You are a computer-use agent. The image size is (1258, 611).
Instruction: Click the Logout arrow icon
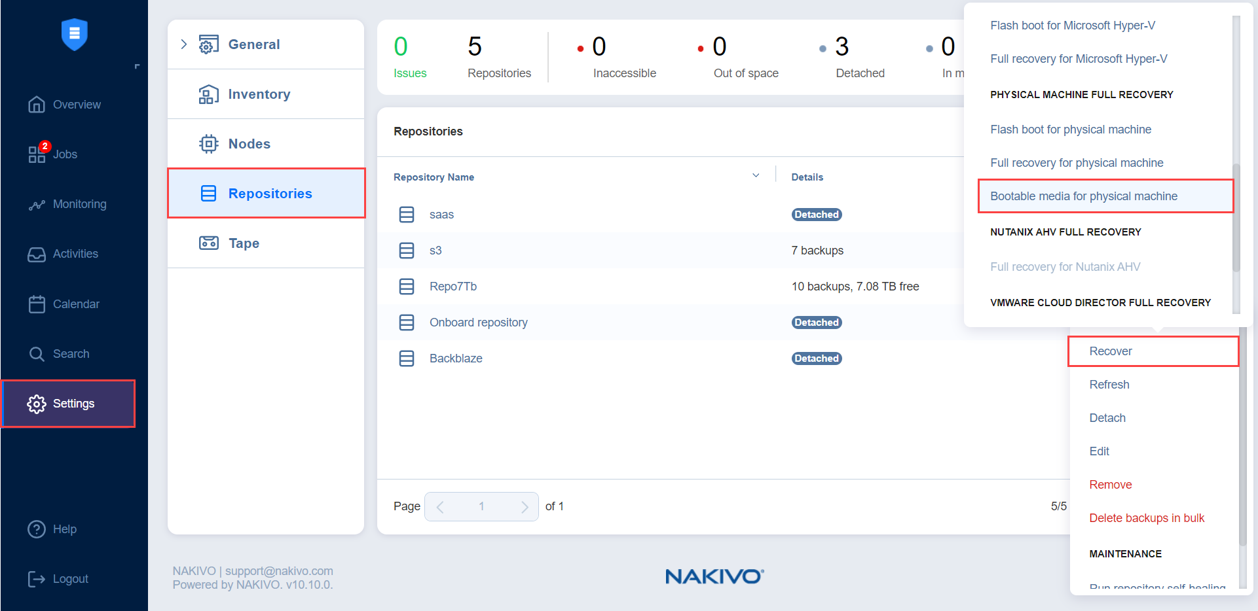tap(37, 579)
